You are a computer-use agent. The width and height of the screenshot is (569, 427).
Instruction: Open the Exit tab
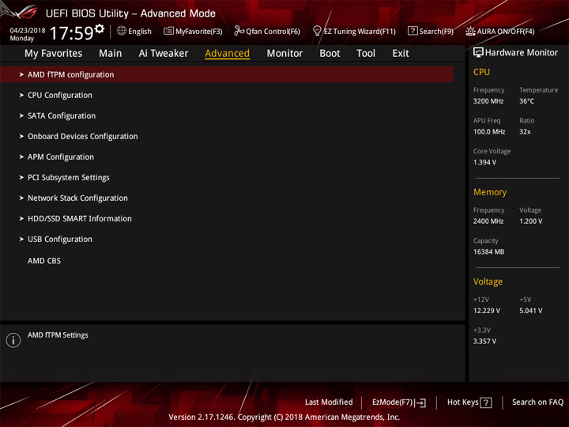coord(400,54)
